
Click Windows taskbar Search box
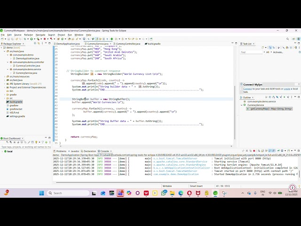(68, 193)
